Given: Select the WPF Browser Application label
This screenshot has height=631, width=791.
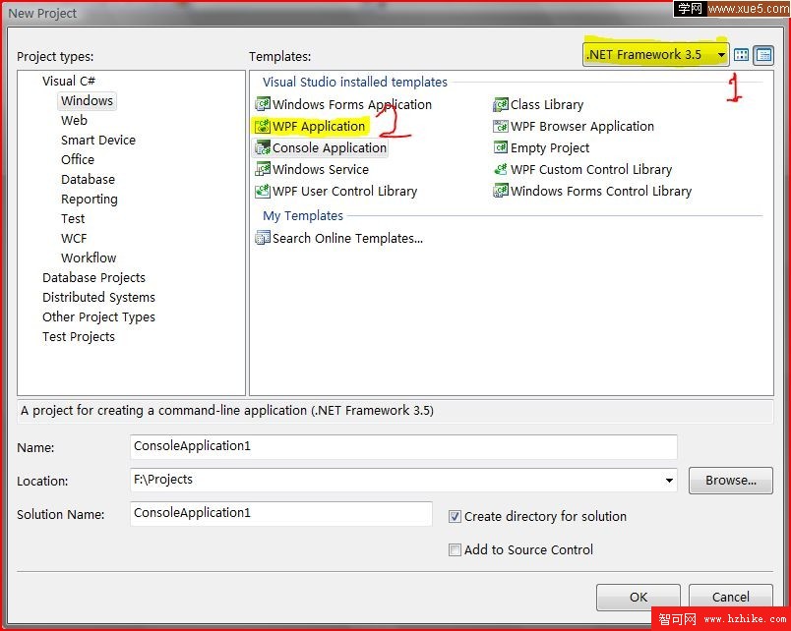Looking at the screenshot, I should (x=582, y=126).
